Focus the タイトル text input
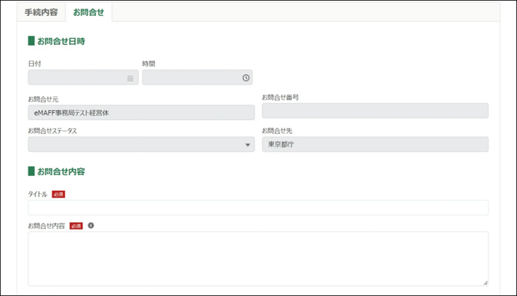Viewport: 517px width, 296px height. click(x=258, y=208)
